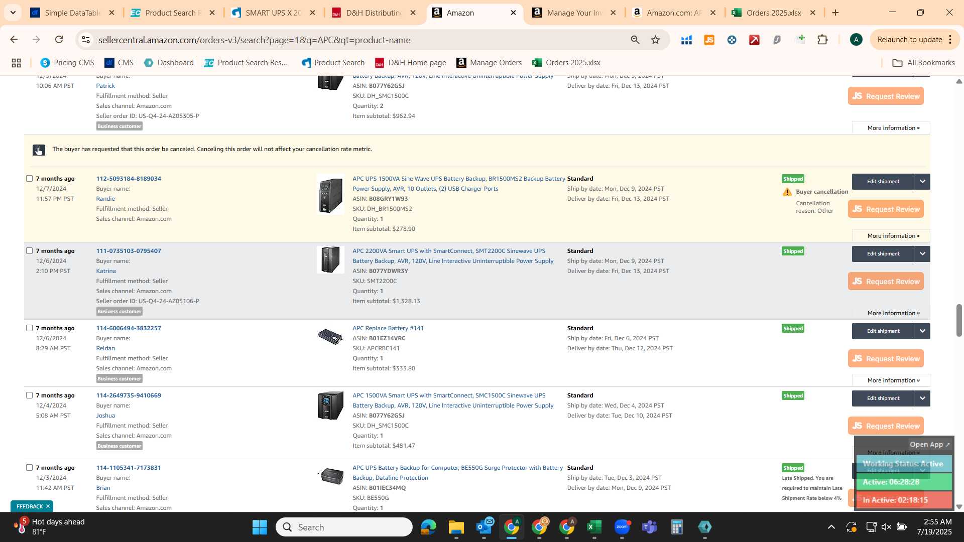Switch to Simple DataTable tab
964x542 pixels.
[x=72, y=13]
